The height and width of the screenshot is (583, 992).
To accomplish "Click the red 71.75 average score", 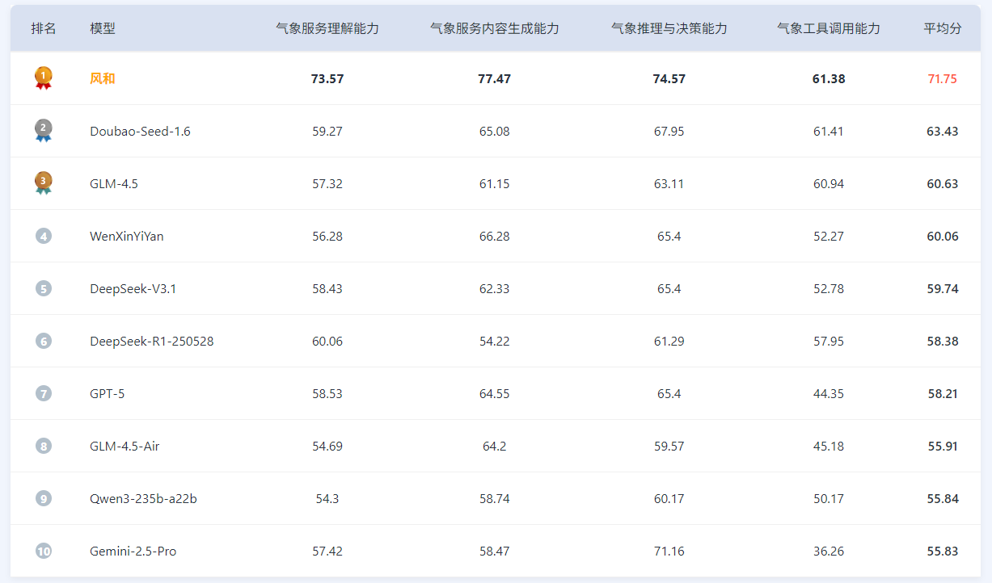I will pos(943,78).
